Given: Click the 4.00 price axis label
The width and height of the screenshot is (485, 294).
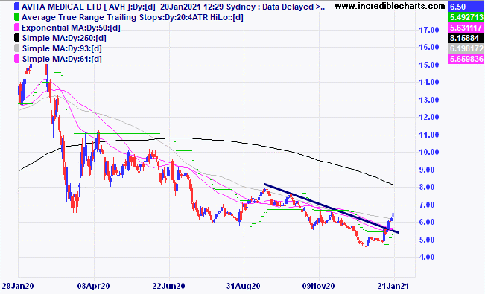Looking at the screenshot, I should click(x=427, y=257).
